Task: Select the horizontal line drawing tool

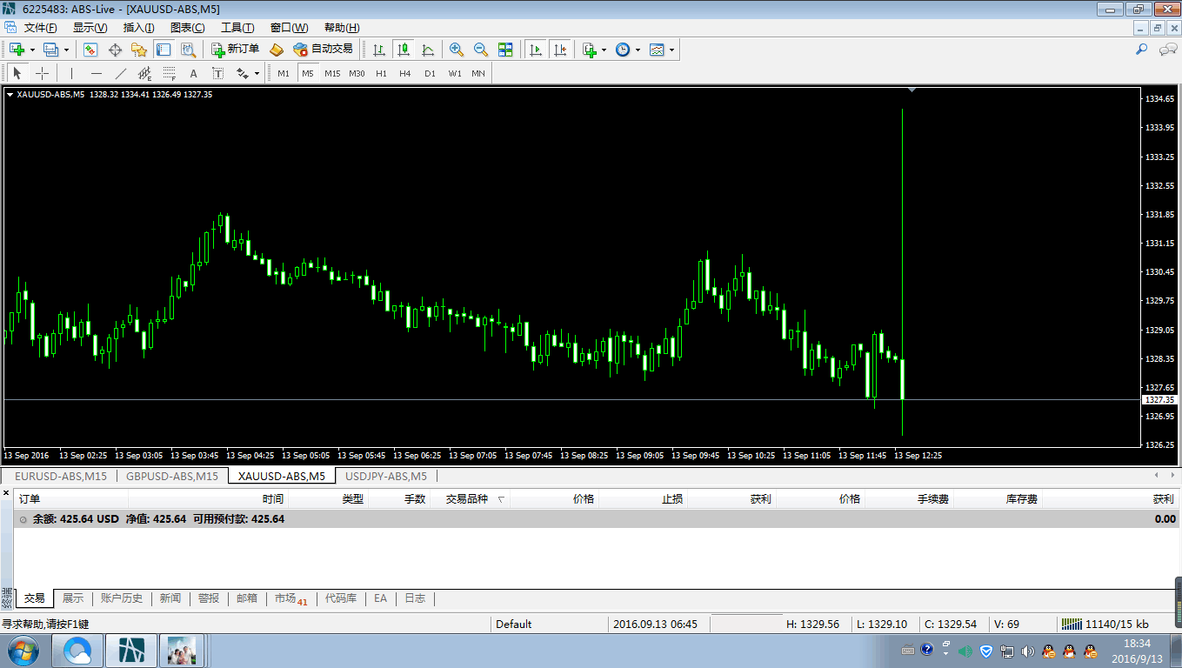Action: click(x=96, y=73)
